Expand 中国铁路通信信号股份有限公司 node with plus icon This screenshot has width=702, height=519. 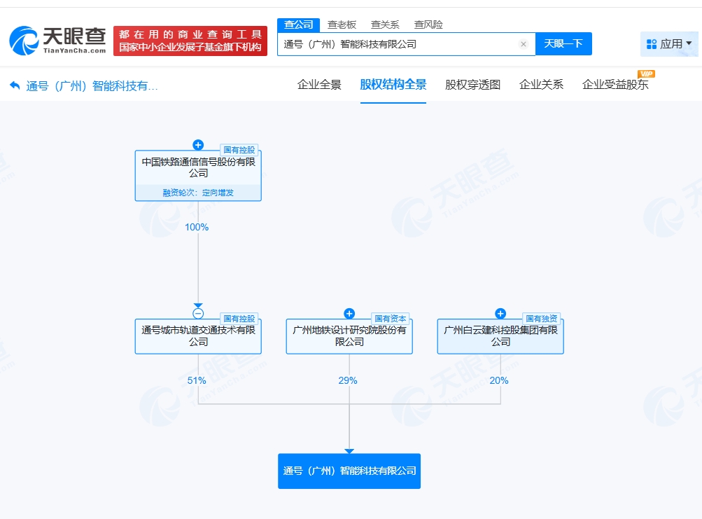(198, 145)
